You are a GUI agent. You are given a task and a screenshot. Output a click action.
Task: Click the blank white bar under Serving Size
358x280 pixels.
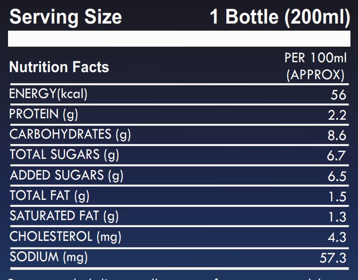[x=179, y=39]
